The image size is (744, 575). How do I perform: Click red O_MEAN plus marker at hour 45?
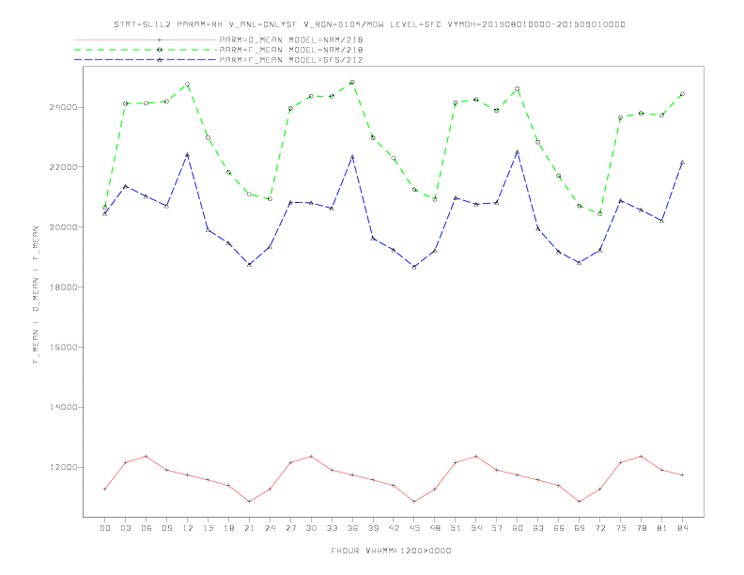click(x=414, y=502)
